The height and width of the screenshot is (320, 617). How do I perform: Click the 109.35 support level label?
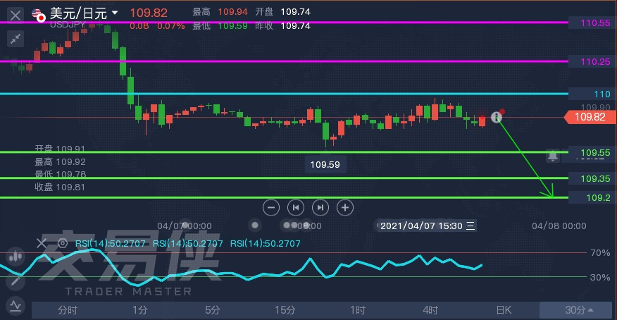point(592,178)
